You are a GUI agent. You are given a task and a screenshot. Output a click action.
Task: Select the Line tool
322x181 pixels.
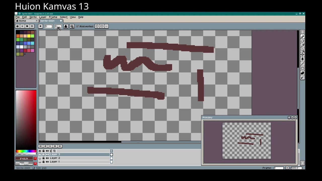[x=302, y=64]
